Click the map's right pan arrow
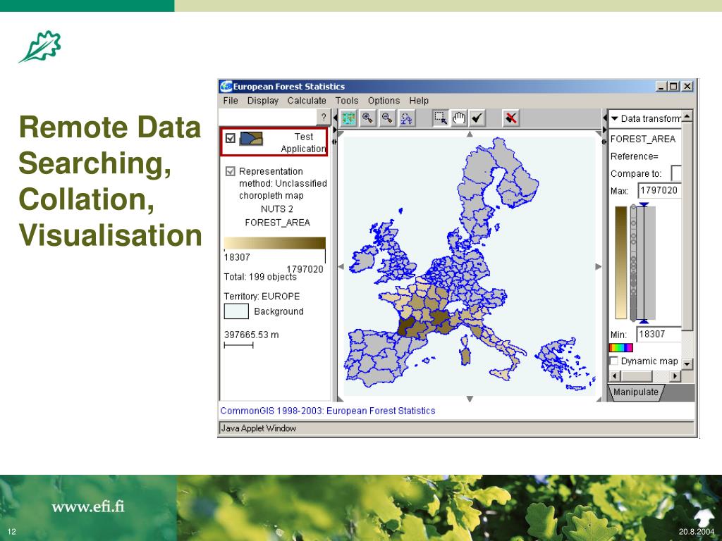The image size is (722, 541). pyautogui.click(x=598, y=266)
